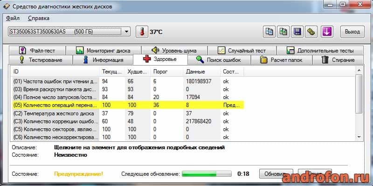Select highlighted row (05) Количество операций перена...
The image size is (373, 186).
point(127,106)
